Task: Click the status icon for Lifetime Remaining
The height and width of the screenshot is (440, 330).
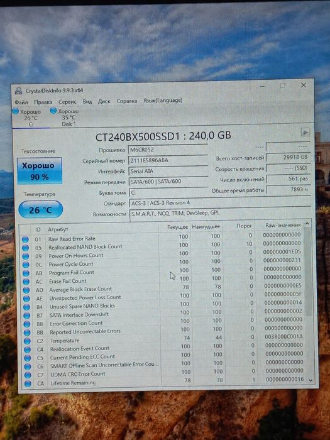Action: pos(28,383)
